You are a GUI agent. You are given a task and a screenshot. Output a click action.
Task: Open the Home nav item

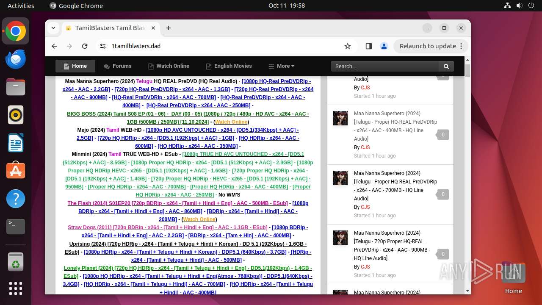75,66
